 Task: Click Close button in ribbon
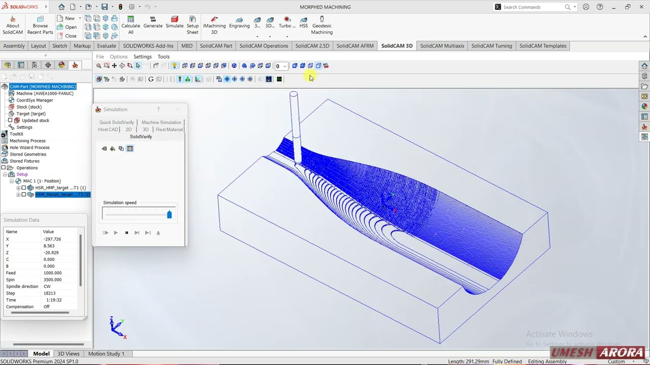[x=67, y=36]
